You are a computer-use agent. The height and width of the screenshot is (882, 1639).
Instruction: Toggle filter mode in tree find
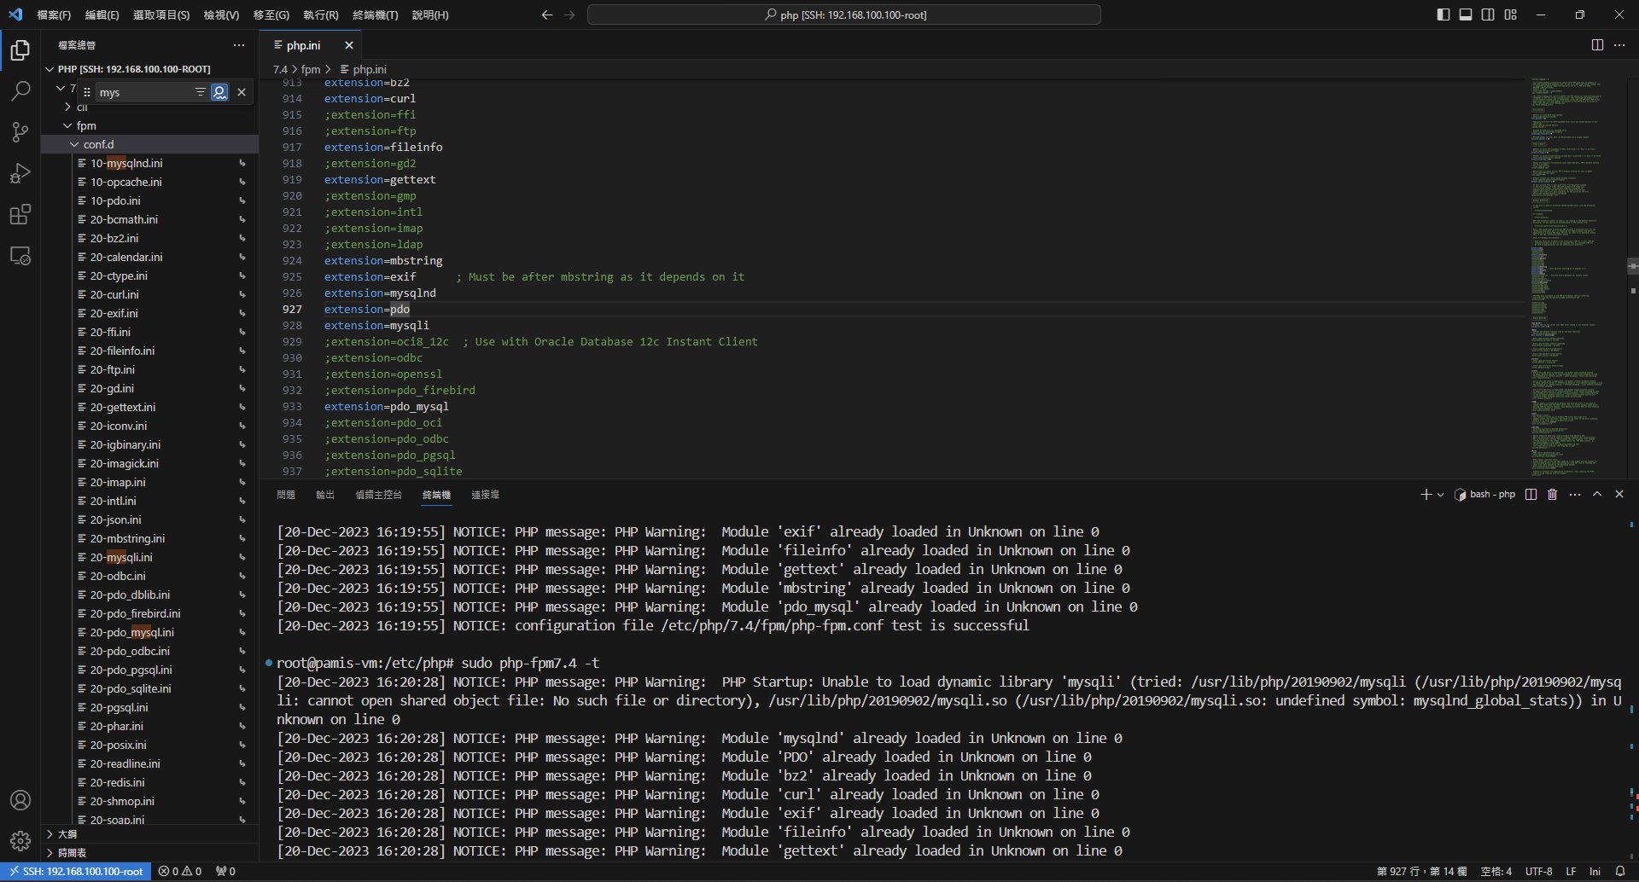201,92
